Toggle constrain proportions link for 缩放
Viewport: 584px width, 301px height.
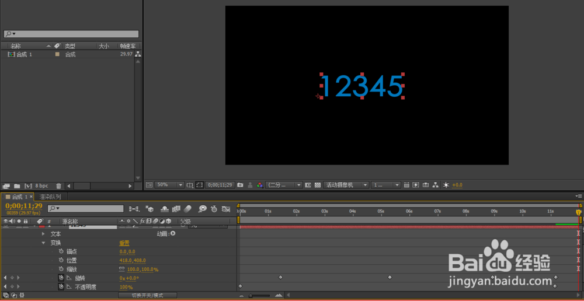[122, 269]
